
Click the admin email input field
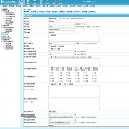click(62, 29)
